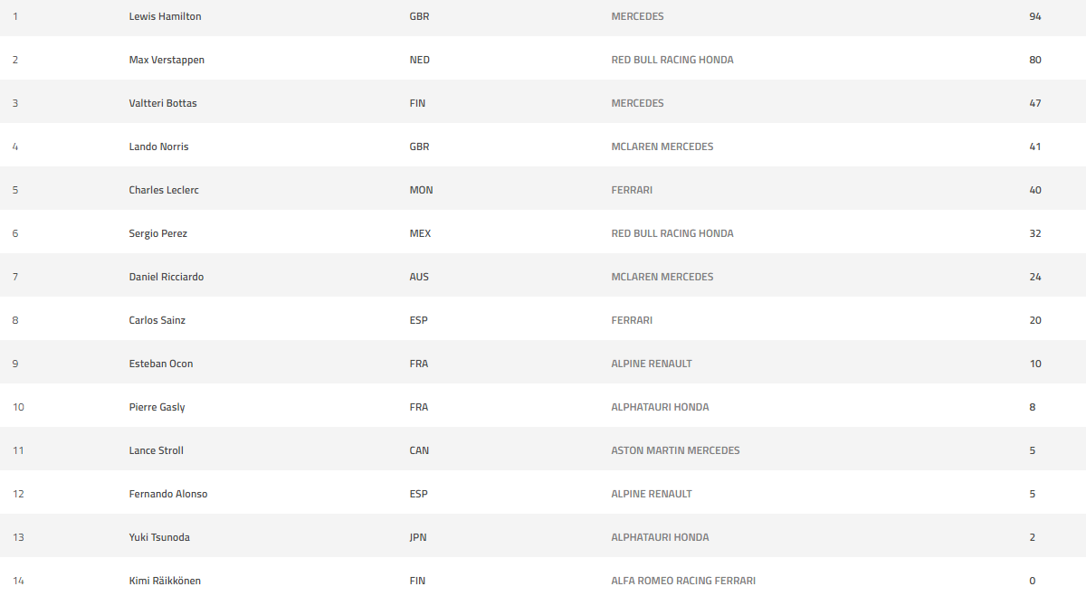Viewport: 1086px width, 596px height.
Task: Click RED BULL RACING HONDA in Verstappen row
Action: tap(672, 60)
